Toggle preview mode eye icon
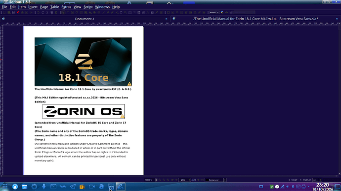The height and width of the screenshot is (191, 341). coord(227,12)
